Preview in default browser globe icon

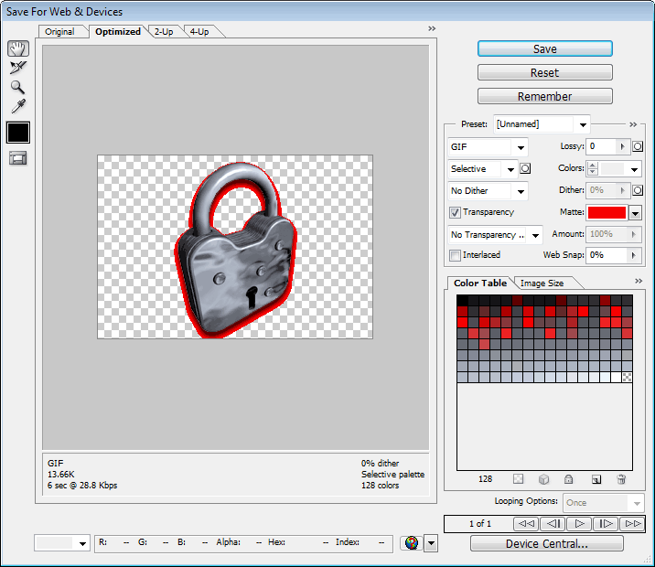(412, 543)
